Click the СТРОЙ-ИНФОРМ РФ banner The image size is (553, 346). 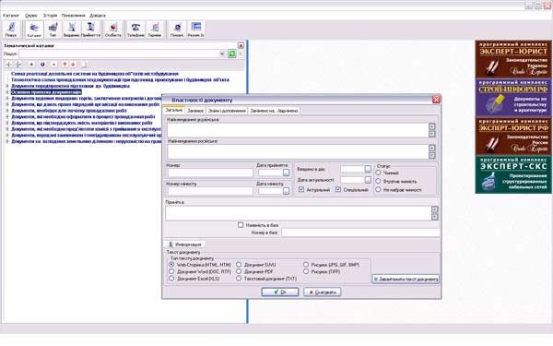[513, 98]
